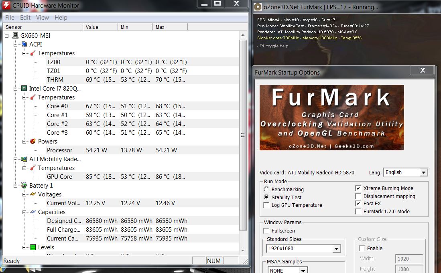The height and width of the screenshot is (273, 441).
Task: Click the Powers flame icon under Intel Core
Action: (33, 142)
